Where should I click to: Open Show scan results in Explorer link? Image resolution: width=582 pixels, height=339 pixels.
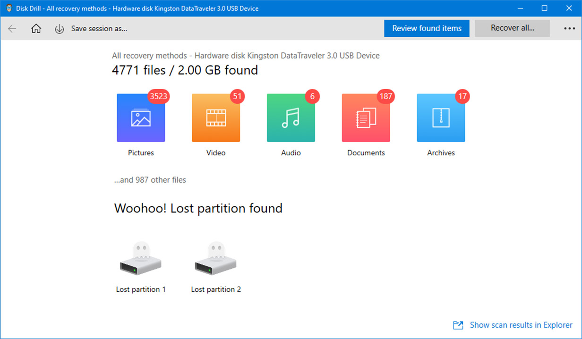click(521, 325)
